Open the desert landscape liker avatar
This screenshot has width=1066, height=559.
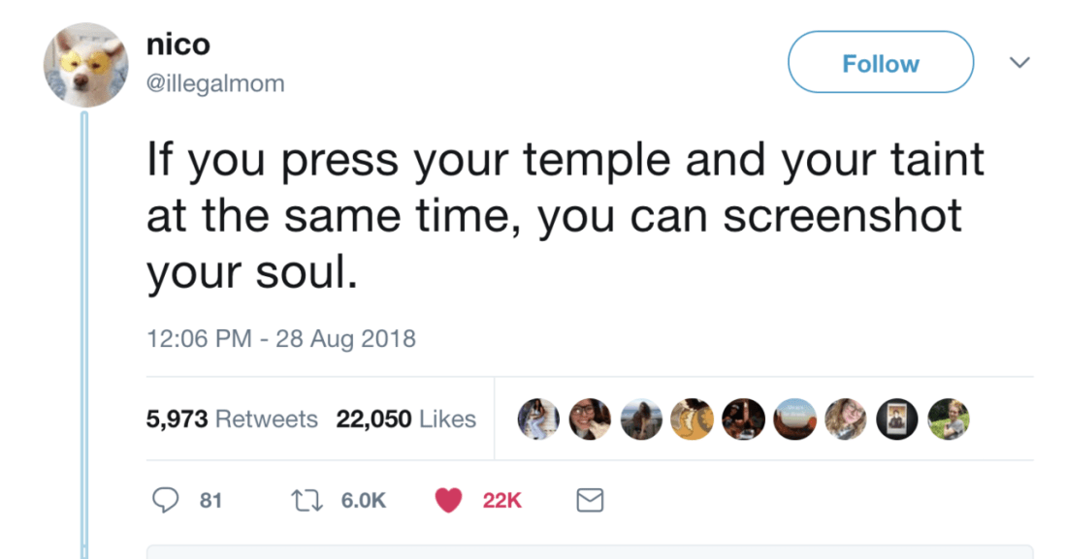(x=794, y=419)
